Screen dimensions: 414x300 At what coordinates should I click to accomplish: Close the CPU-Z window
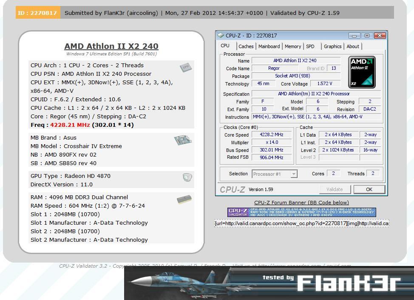380,35
